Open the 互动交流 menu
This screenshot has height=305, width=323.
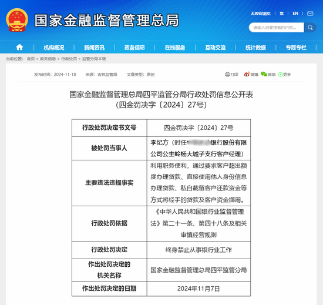coord(216,48)
